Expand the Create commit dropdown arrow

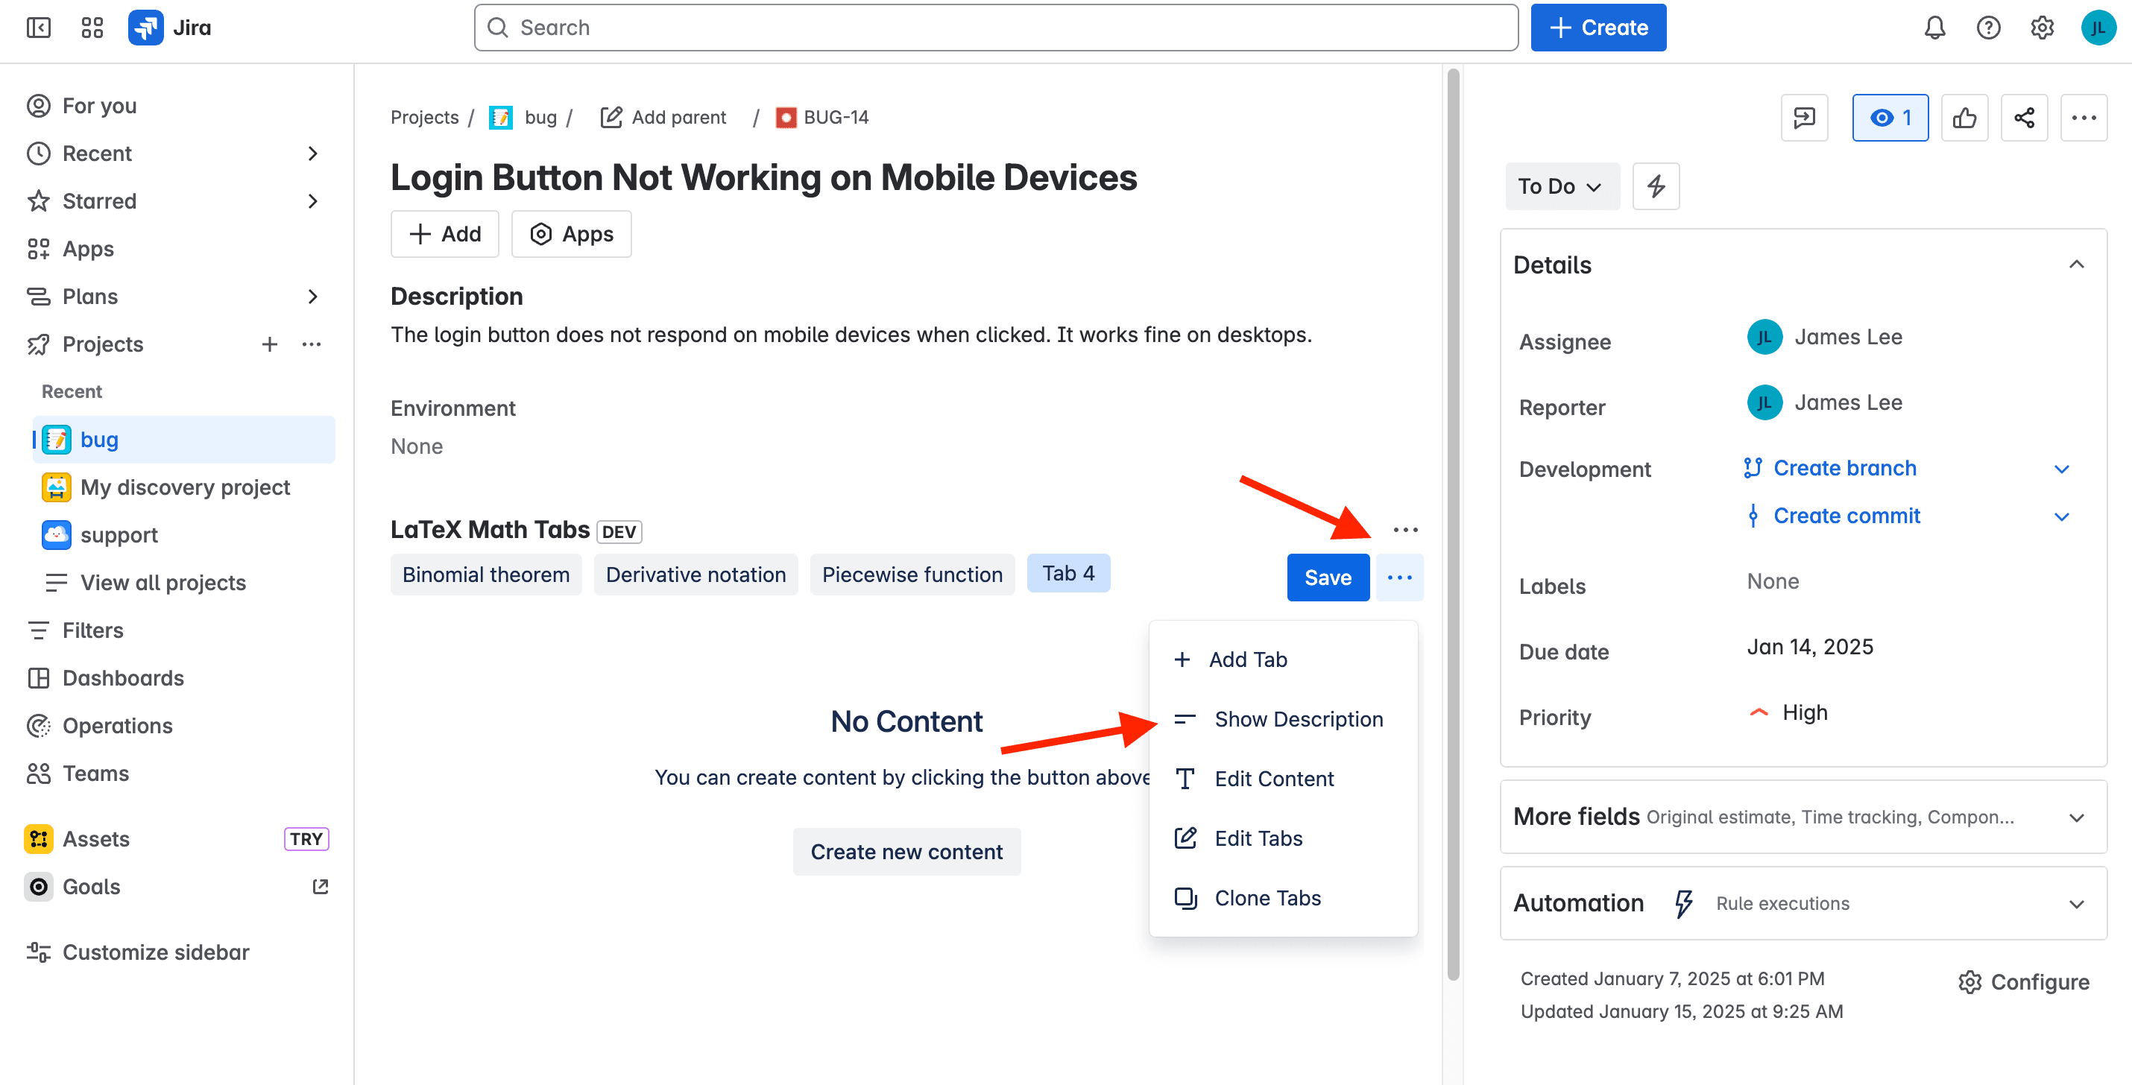(x=2061, y=516)
